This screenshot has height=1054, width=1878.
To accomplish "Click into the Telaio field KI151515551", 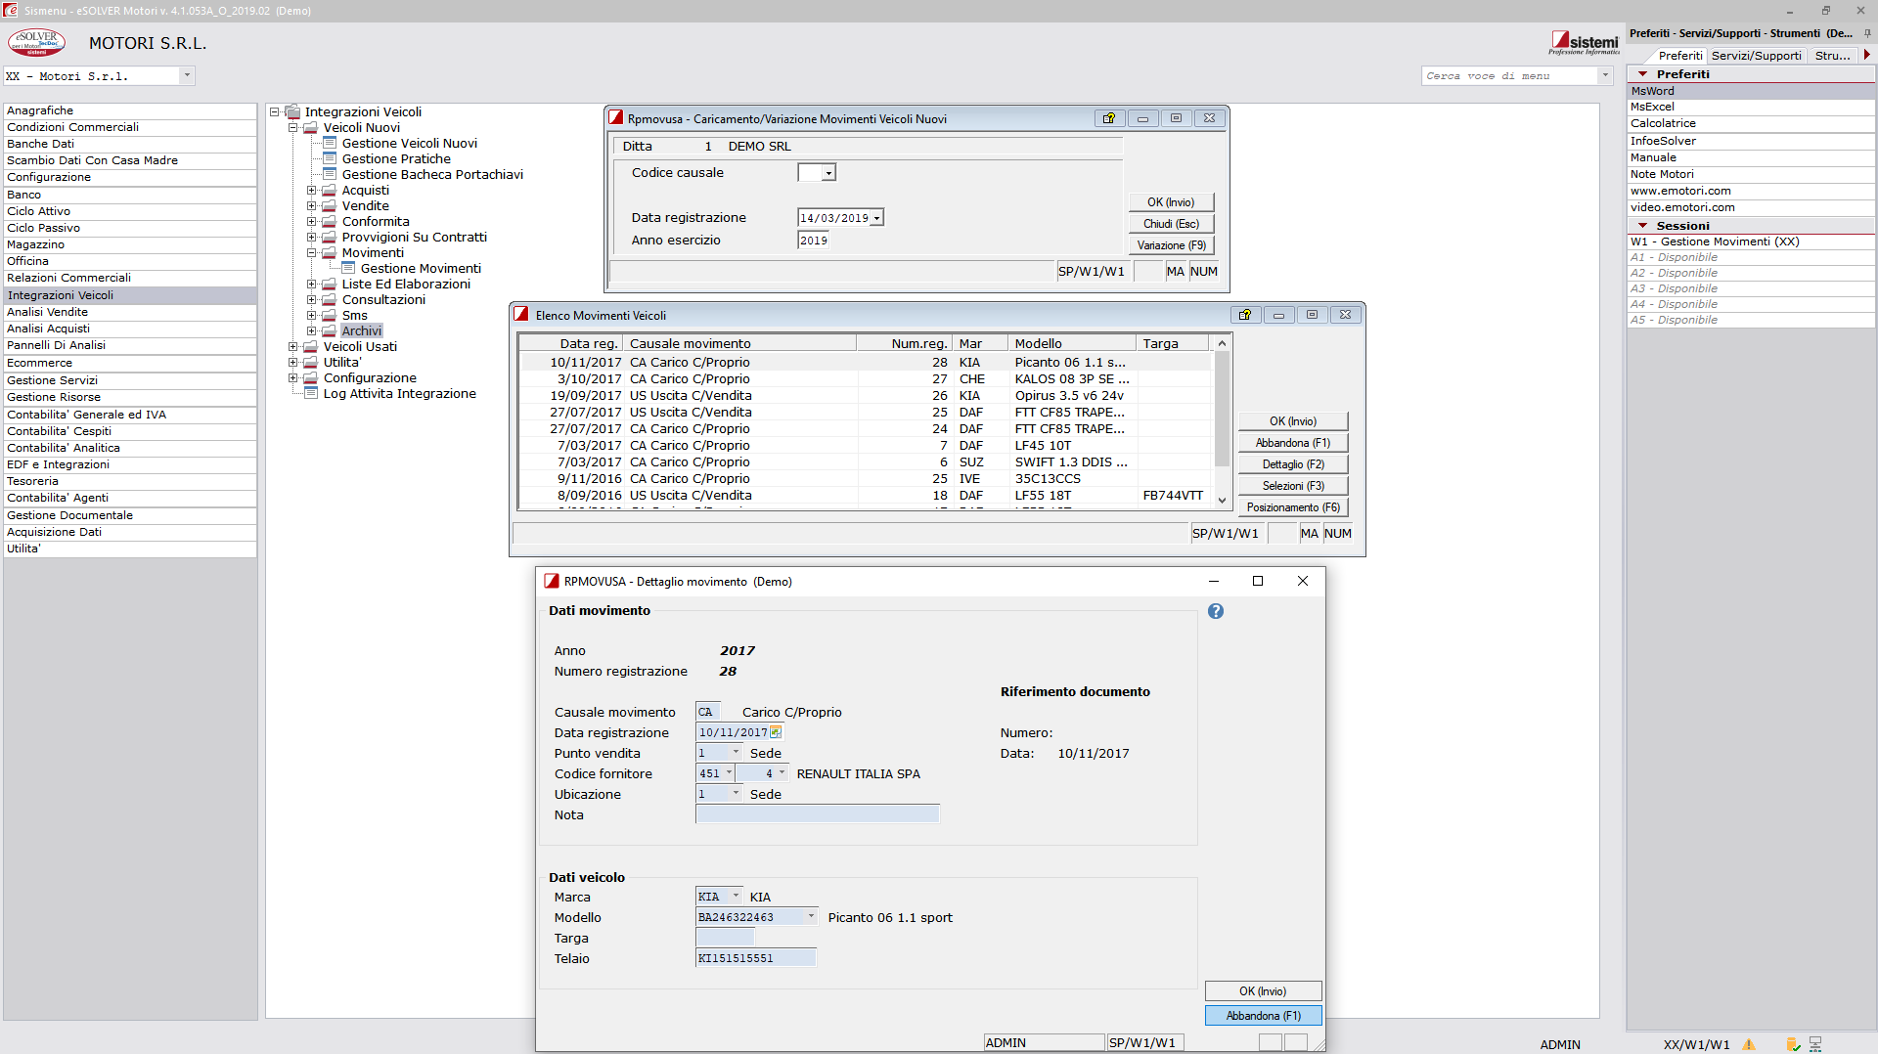I will pyautogui.click(x=755, y=957).
